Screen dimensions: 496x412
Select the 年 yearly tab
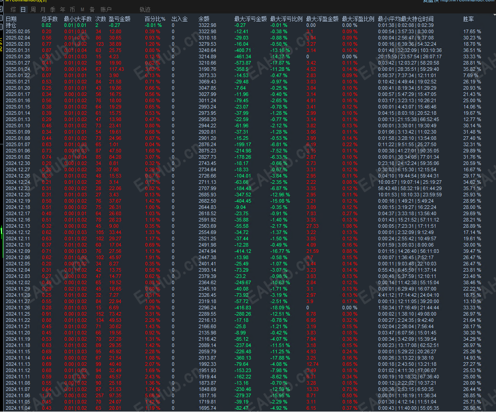63,9
